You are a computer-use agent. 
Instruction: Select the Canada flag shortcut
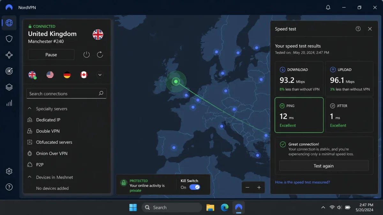[84, 75]
